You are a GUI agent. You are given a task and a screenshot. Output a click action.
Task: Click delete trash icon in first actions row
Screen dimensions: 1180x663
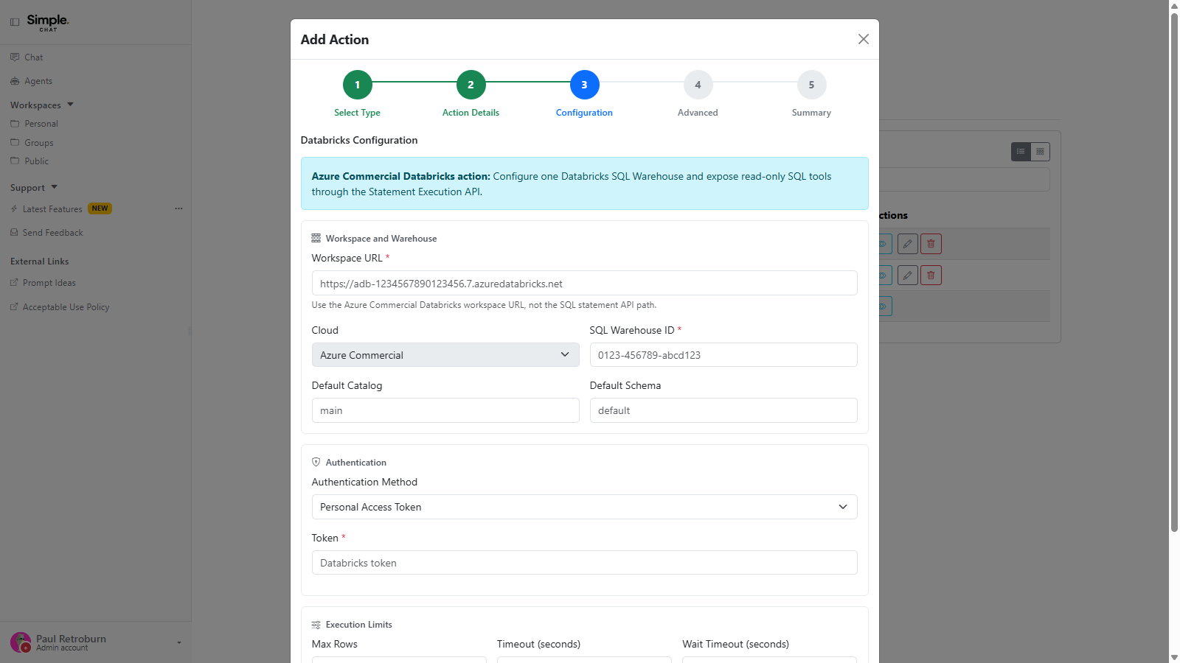(931, 244)
